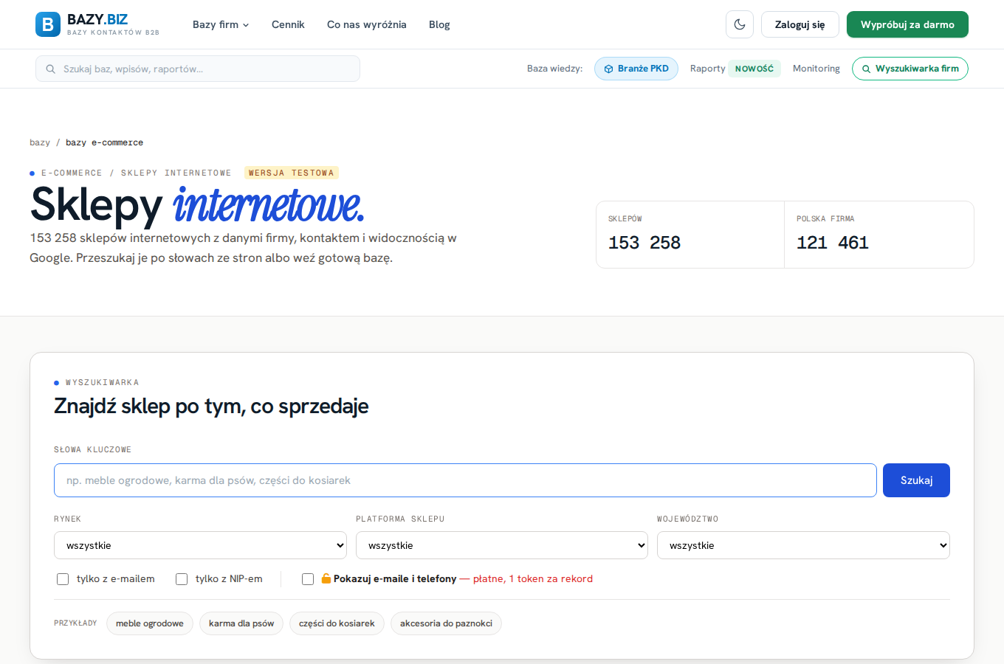Go to the 'bazy' breadcrumb link

[x=40, y=142]
